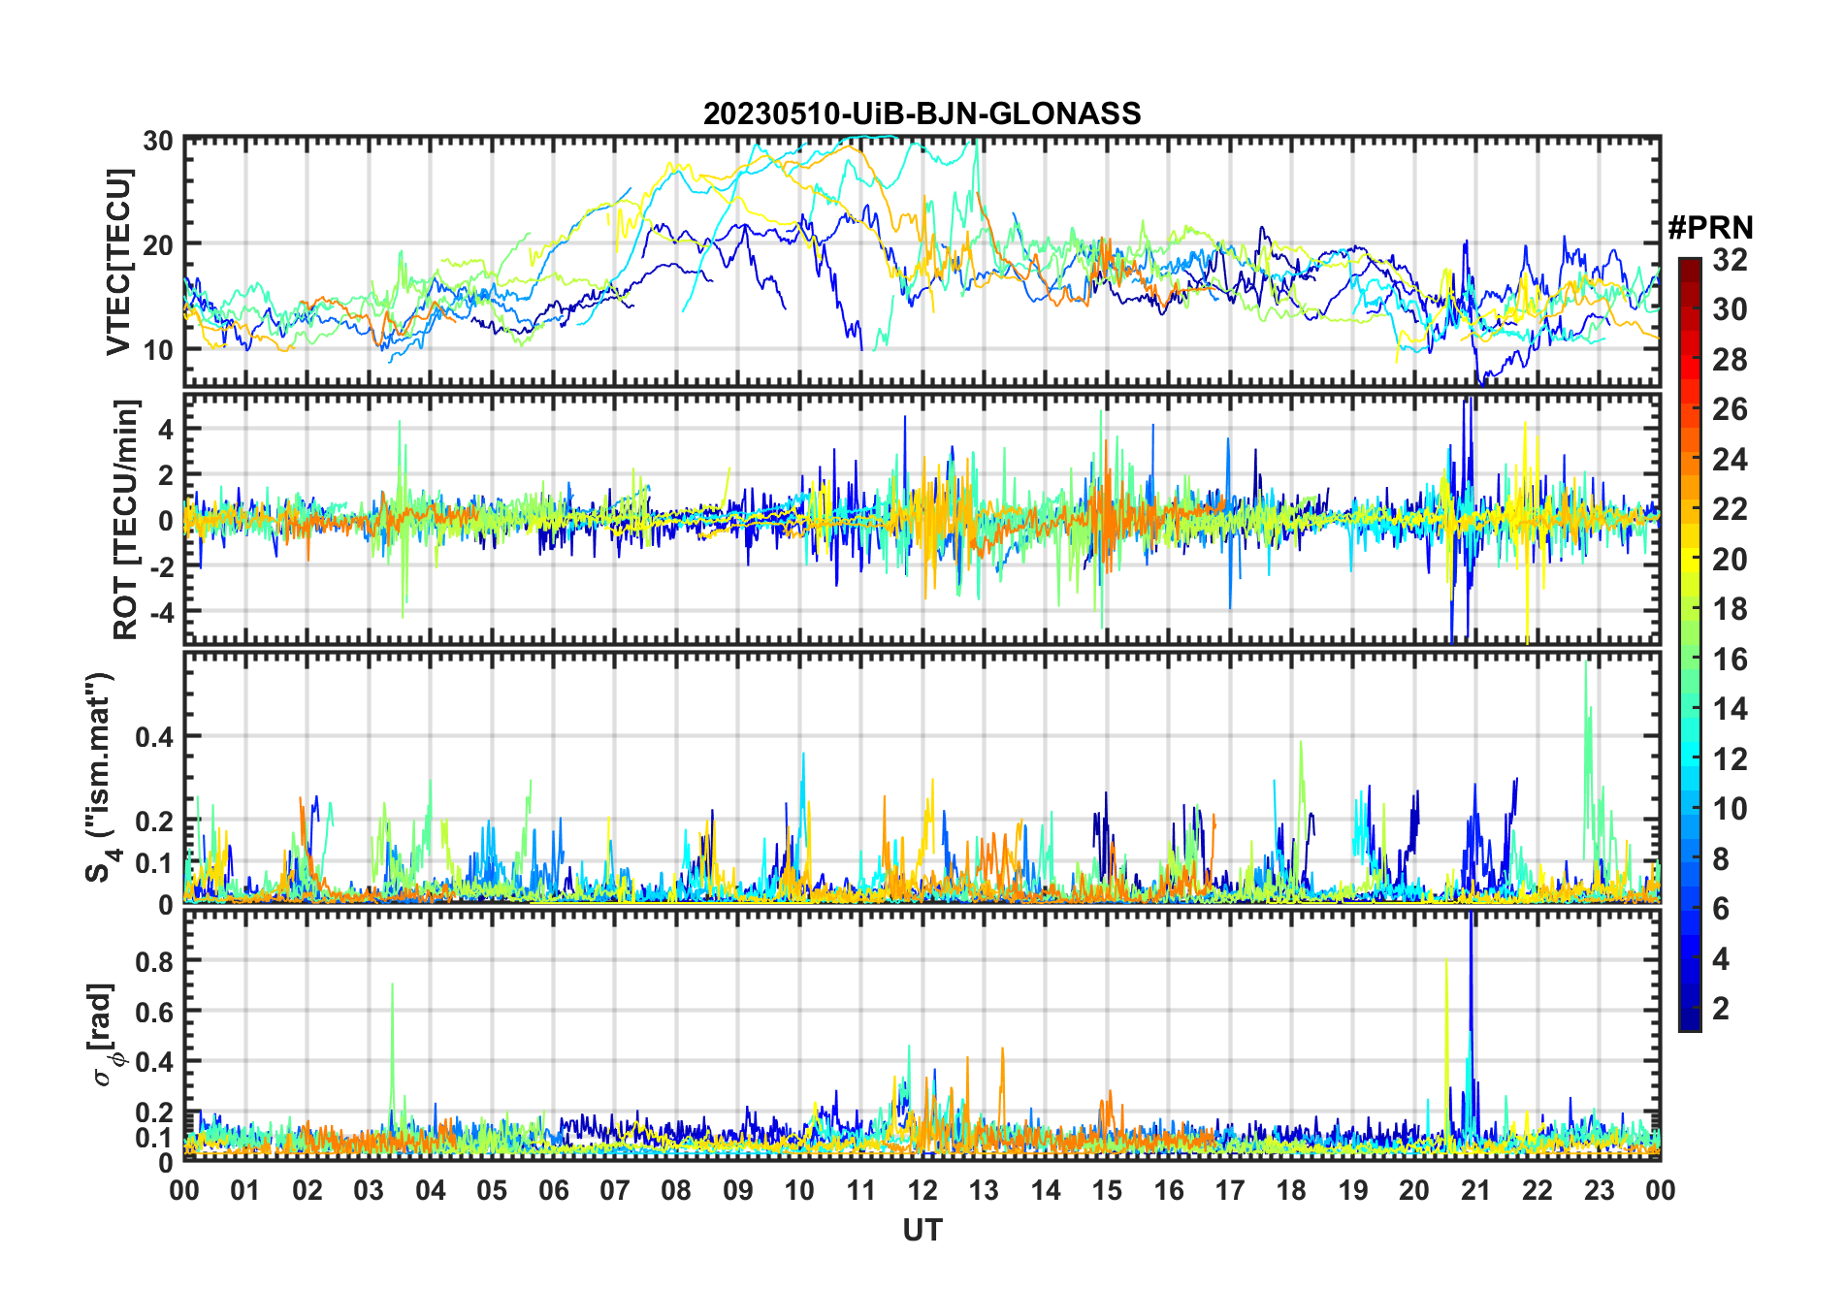Click colorbar tick label 26
The image size is (1845, 1290).
(1730, 409)
